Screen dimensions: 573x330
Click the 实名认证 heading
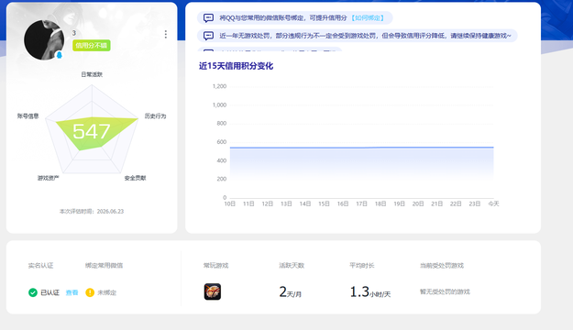41,265
